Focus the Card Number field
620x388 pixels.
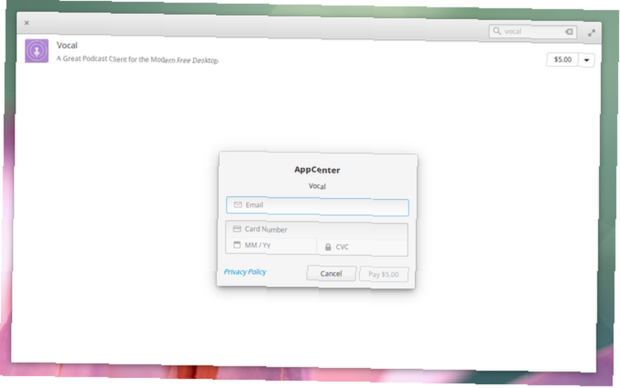(x=317, y=230)
